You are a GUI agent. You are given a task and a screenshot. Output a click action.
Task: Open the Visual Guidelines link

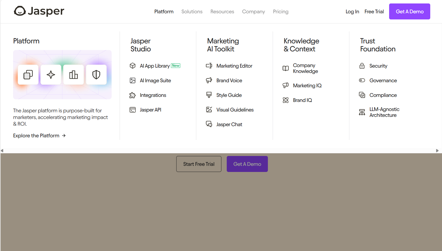235,110
